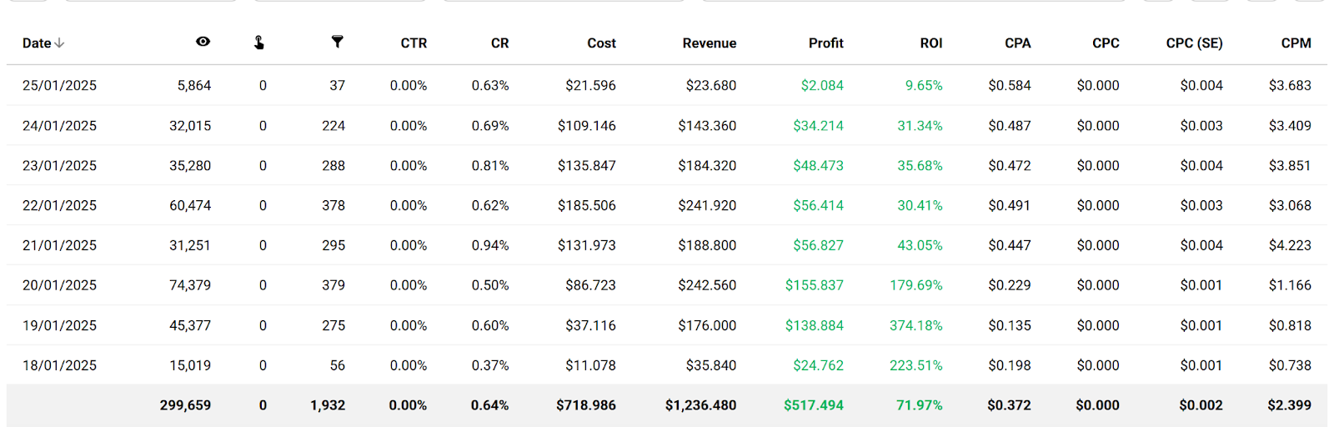Click the sort arrow next to Date

click(60, 43)
